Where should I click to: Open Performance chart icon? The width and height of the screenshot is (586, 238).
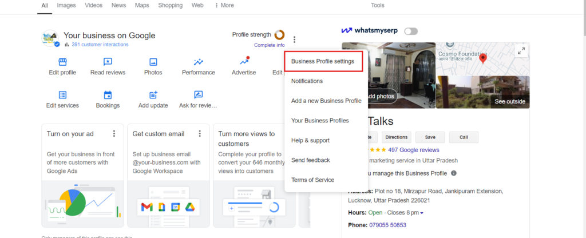point(199,62)
